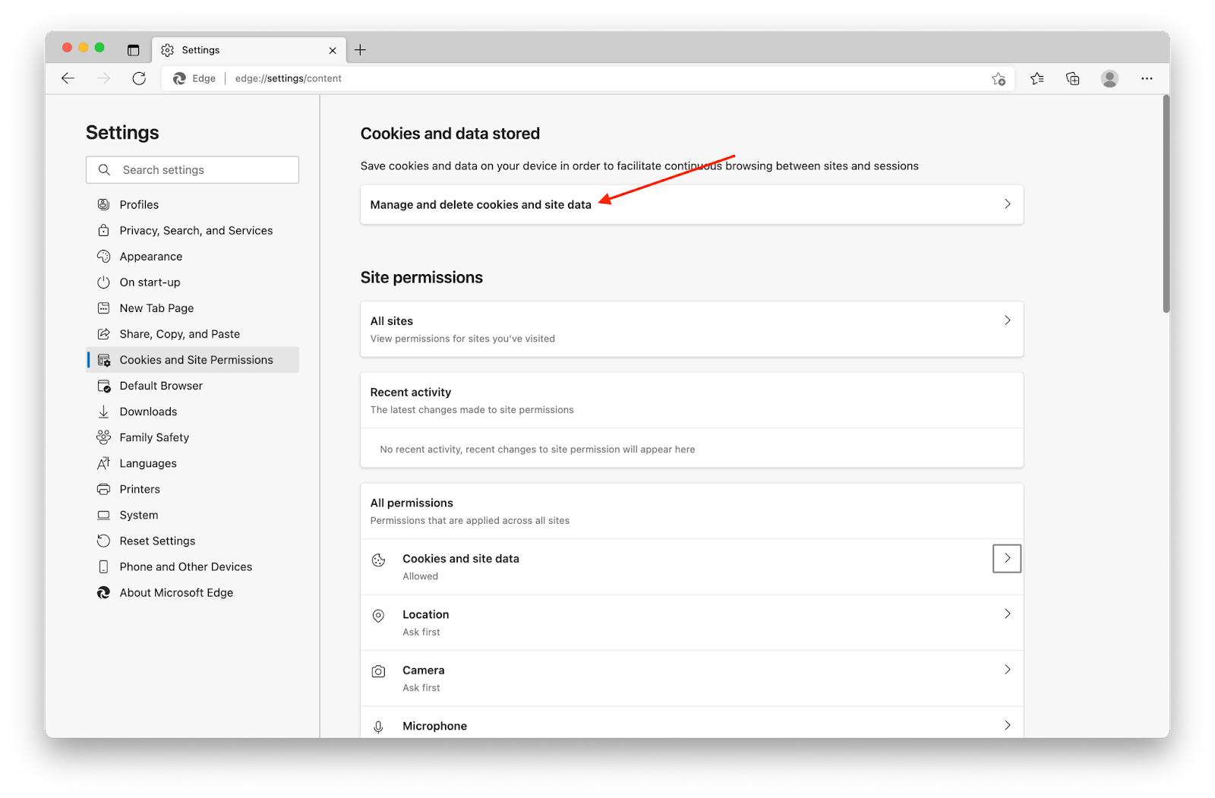Open Languages settings

click(192, 463)
